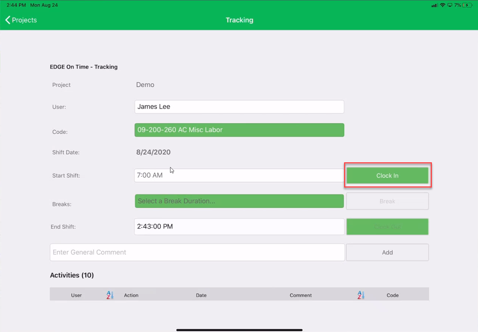
Task: Click the Code column header in Activities
Action: click(x=392, y=295)
